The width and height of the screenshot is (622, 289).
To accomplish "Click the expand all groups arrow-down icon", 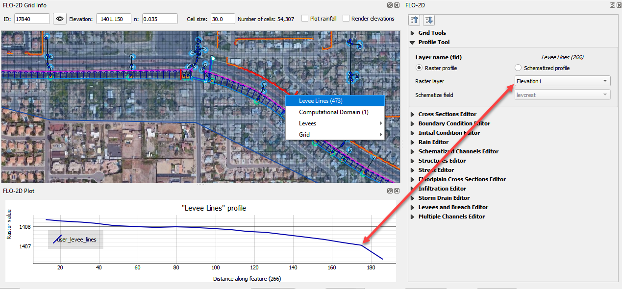I will coord(429,20).
